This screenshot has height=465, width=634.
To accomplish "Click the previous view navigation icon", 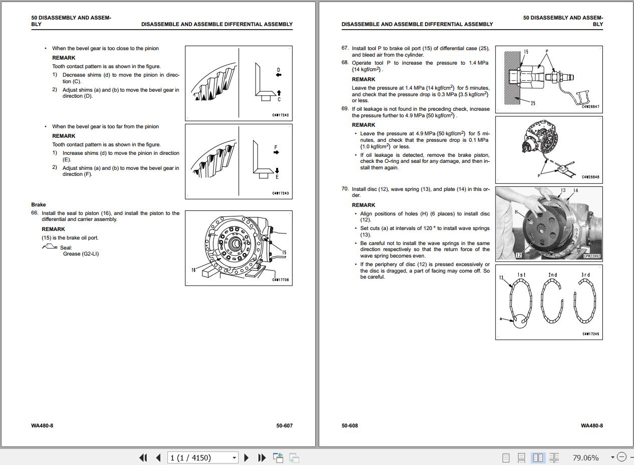I will point(278,457).
